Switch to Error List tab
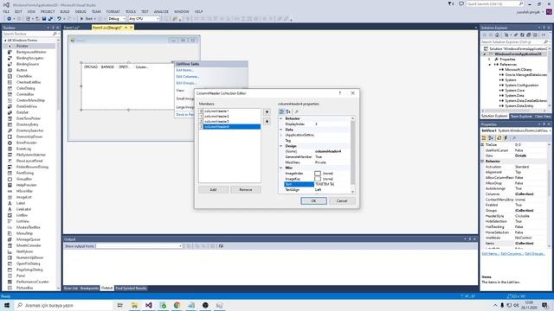This screenshot has height=311, width=554. pos(71,288)
